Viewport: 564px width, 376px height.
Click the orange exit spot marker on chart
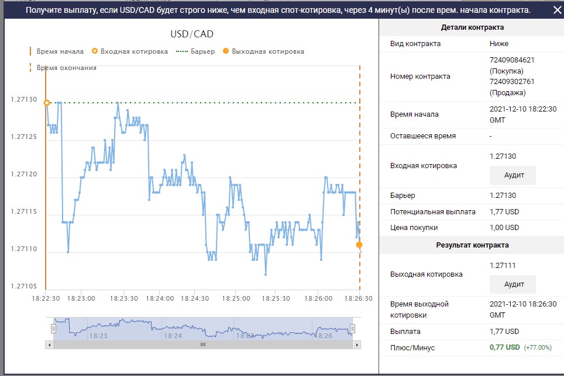pyautogui.click(x=359, y=245)
